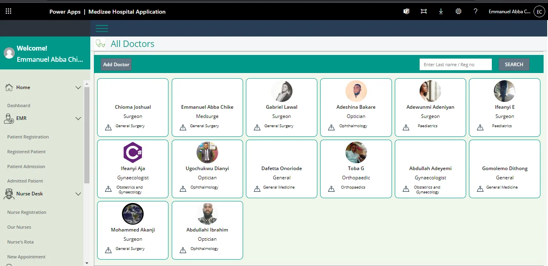This screenshot has height=266, width=548.
Task: Toggle the hamburger menu icon
Action: click(x=102, y=28)
